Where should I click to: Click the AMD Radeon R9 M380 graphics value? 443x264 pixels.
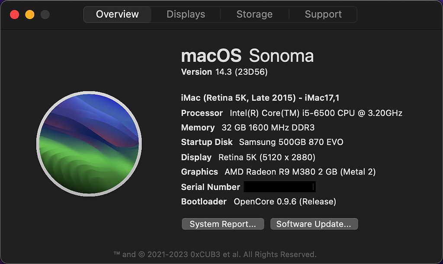300,172
